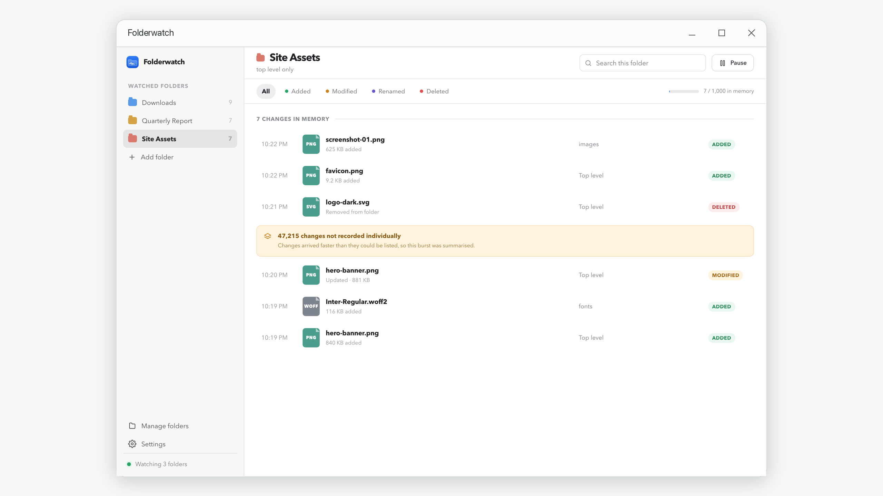The image size is (883, 496).
Task: Click the WOFF icon for Inter-Regular.woff2
Action: coord(311,306)
